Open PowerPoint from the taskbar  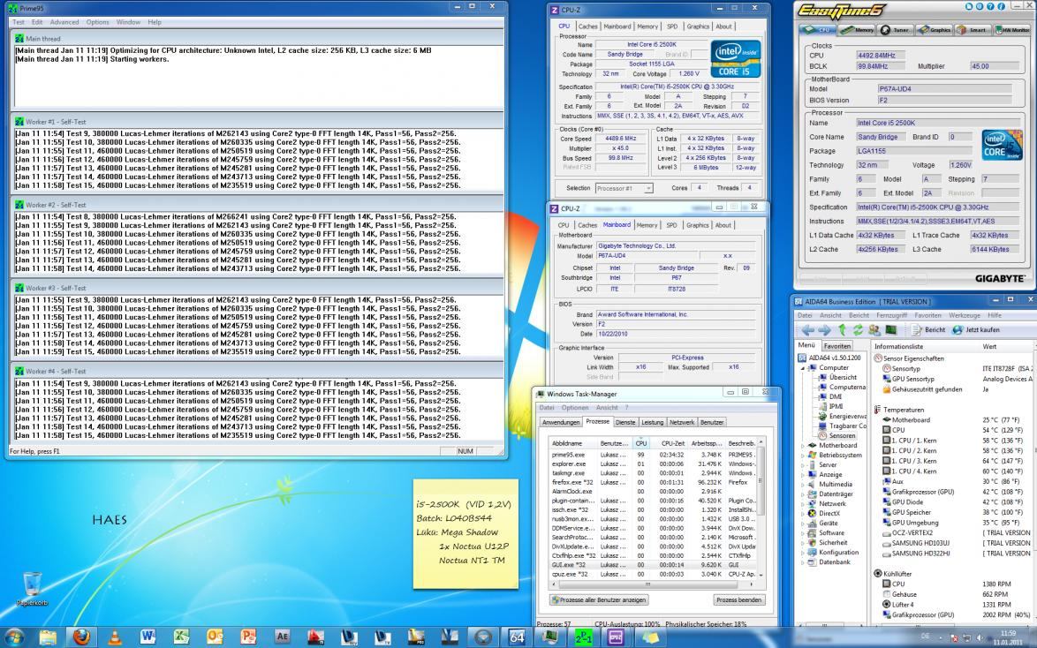pyautogui.click(x=249, y=637)
